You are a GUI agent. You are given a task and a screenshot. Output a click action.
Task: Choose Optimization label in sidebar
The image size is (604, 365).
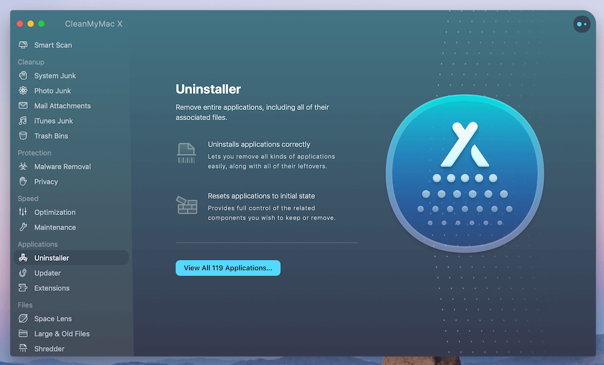55,212
